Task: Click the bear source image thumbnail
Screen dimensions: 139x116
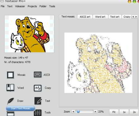Action: 29,34
